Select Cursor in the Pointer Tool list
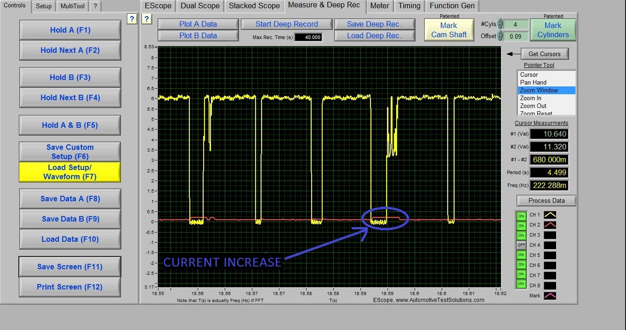626x330 pixels. point(529,74)
